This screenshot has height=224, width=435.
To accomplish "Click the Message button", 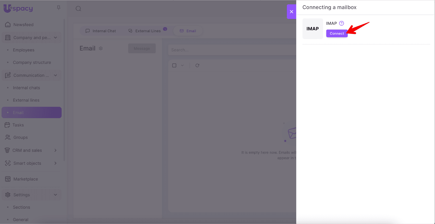I will pos(142,49).
